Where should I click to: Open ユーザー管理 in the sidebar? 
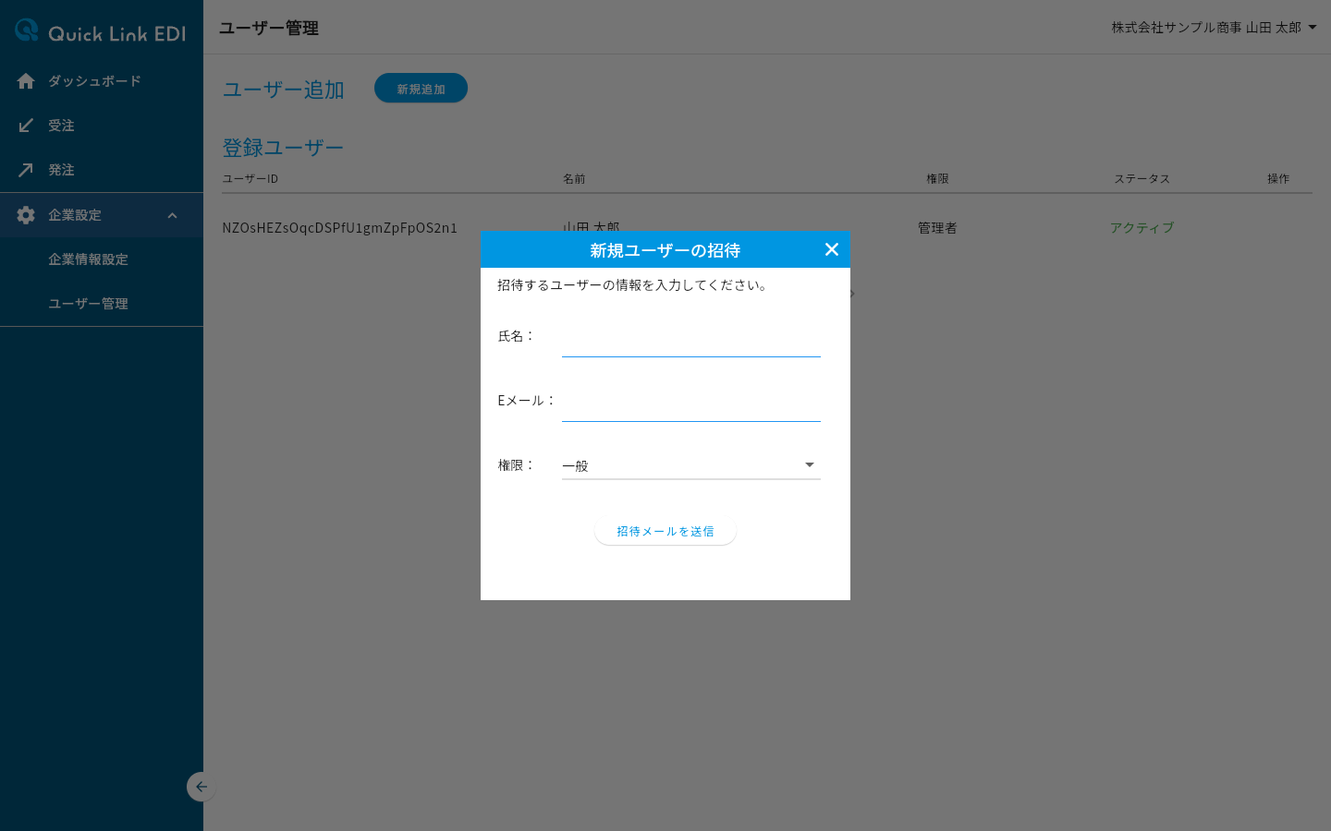102,304
